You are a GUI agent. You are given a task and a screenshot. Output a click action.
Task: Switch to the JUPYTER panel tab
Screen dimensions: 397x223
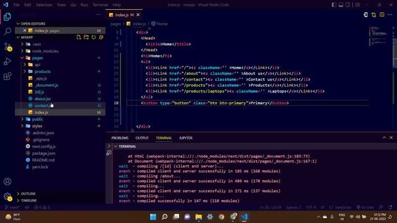coord(185,138)
